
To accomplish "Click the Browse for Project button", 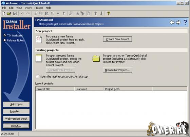I will (x=117, y=70).
